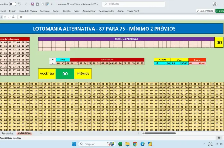Screen dimensions: 224x148
Task: Click the Comentários button
Action: click(x=205, y=11)
